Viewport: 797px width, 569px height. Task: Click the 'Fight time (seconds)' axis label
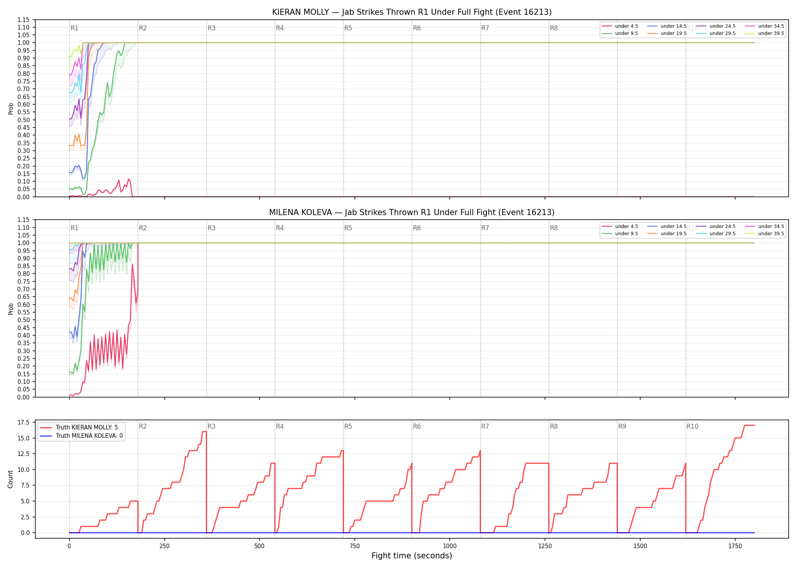pyautogui.click(x=412, y=556)
